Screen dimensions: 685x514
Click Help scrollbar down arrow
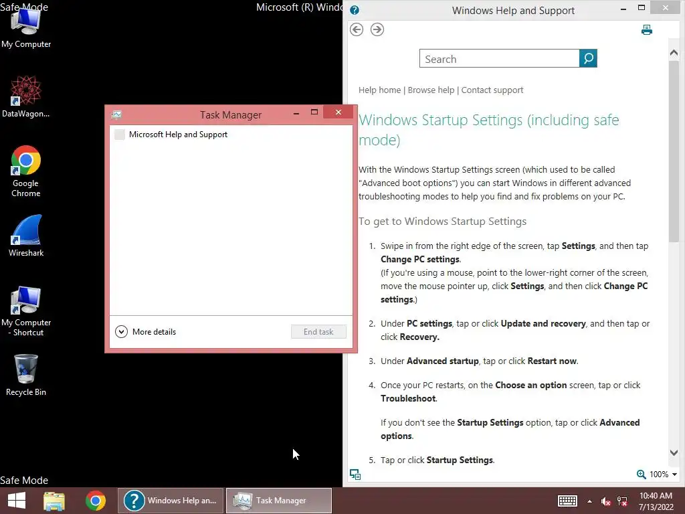[x=674, y=453]
